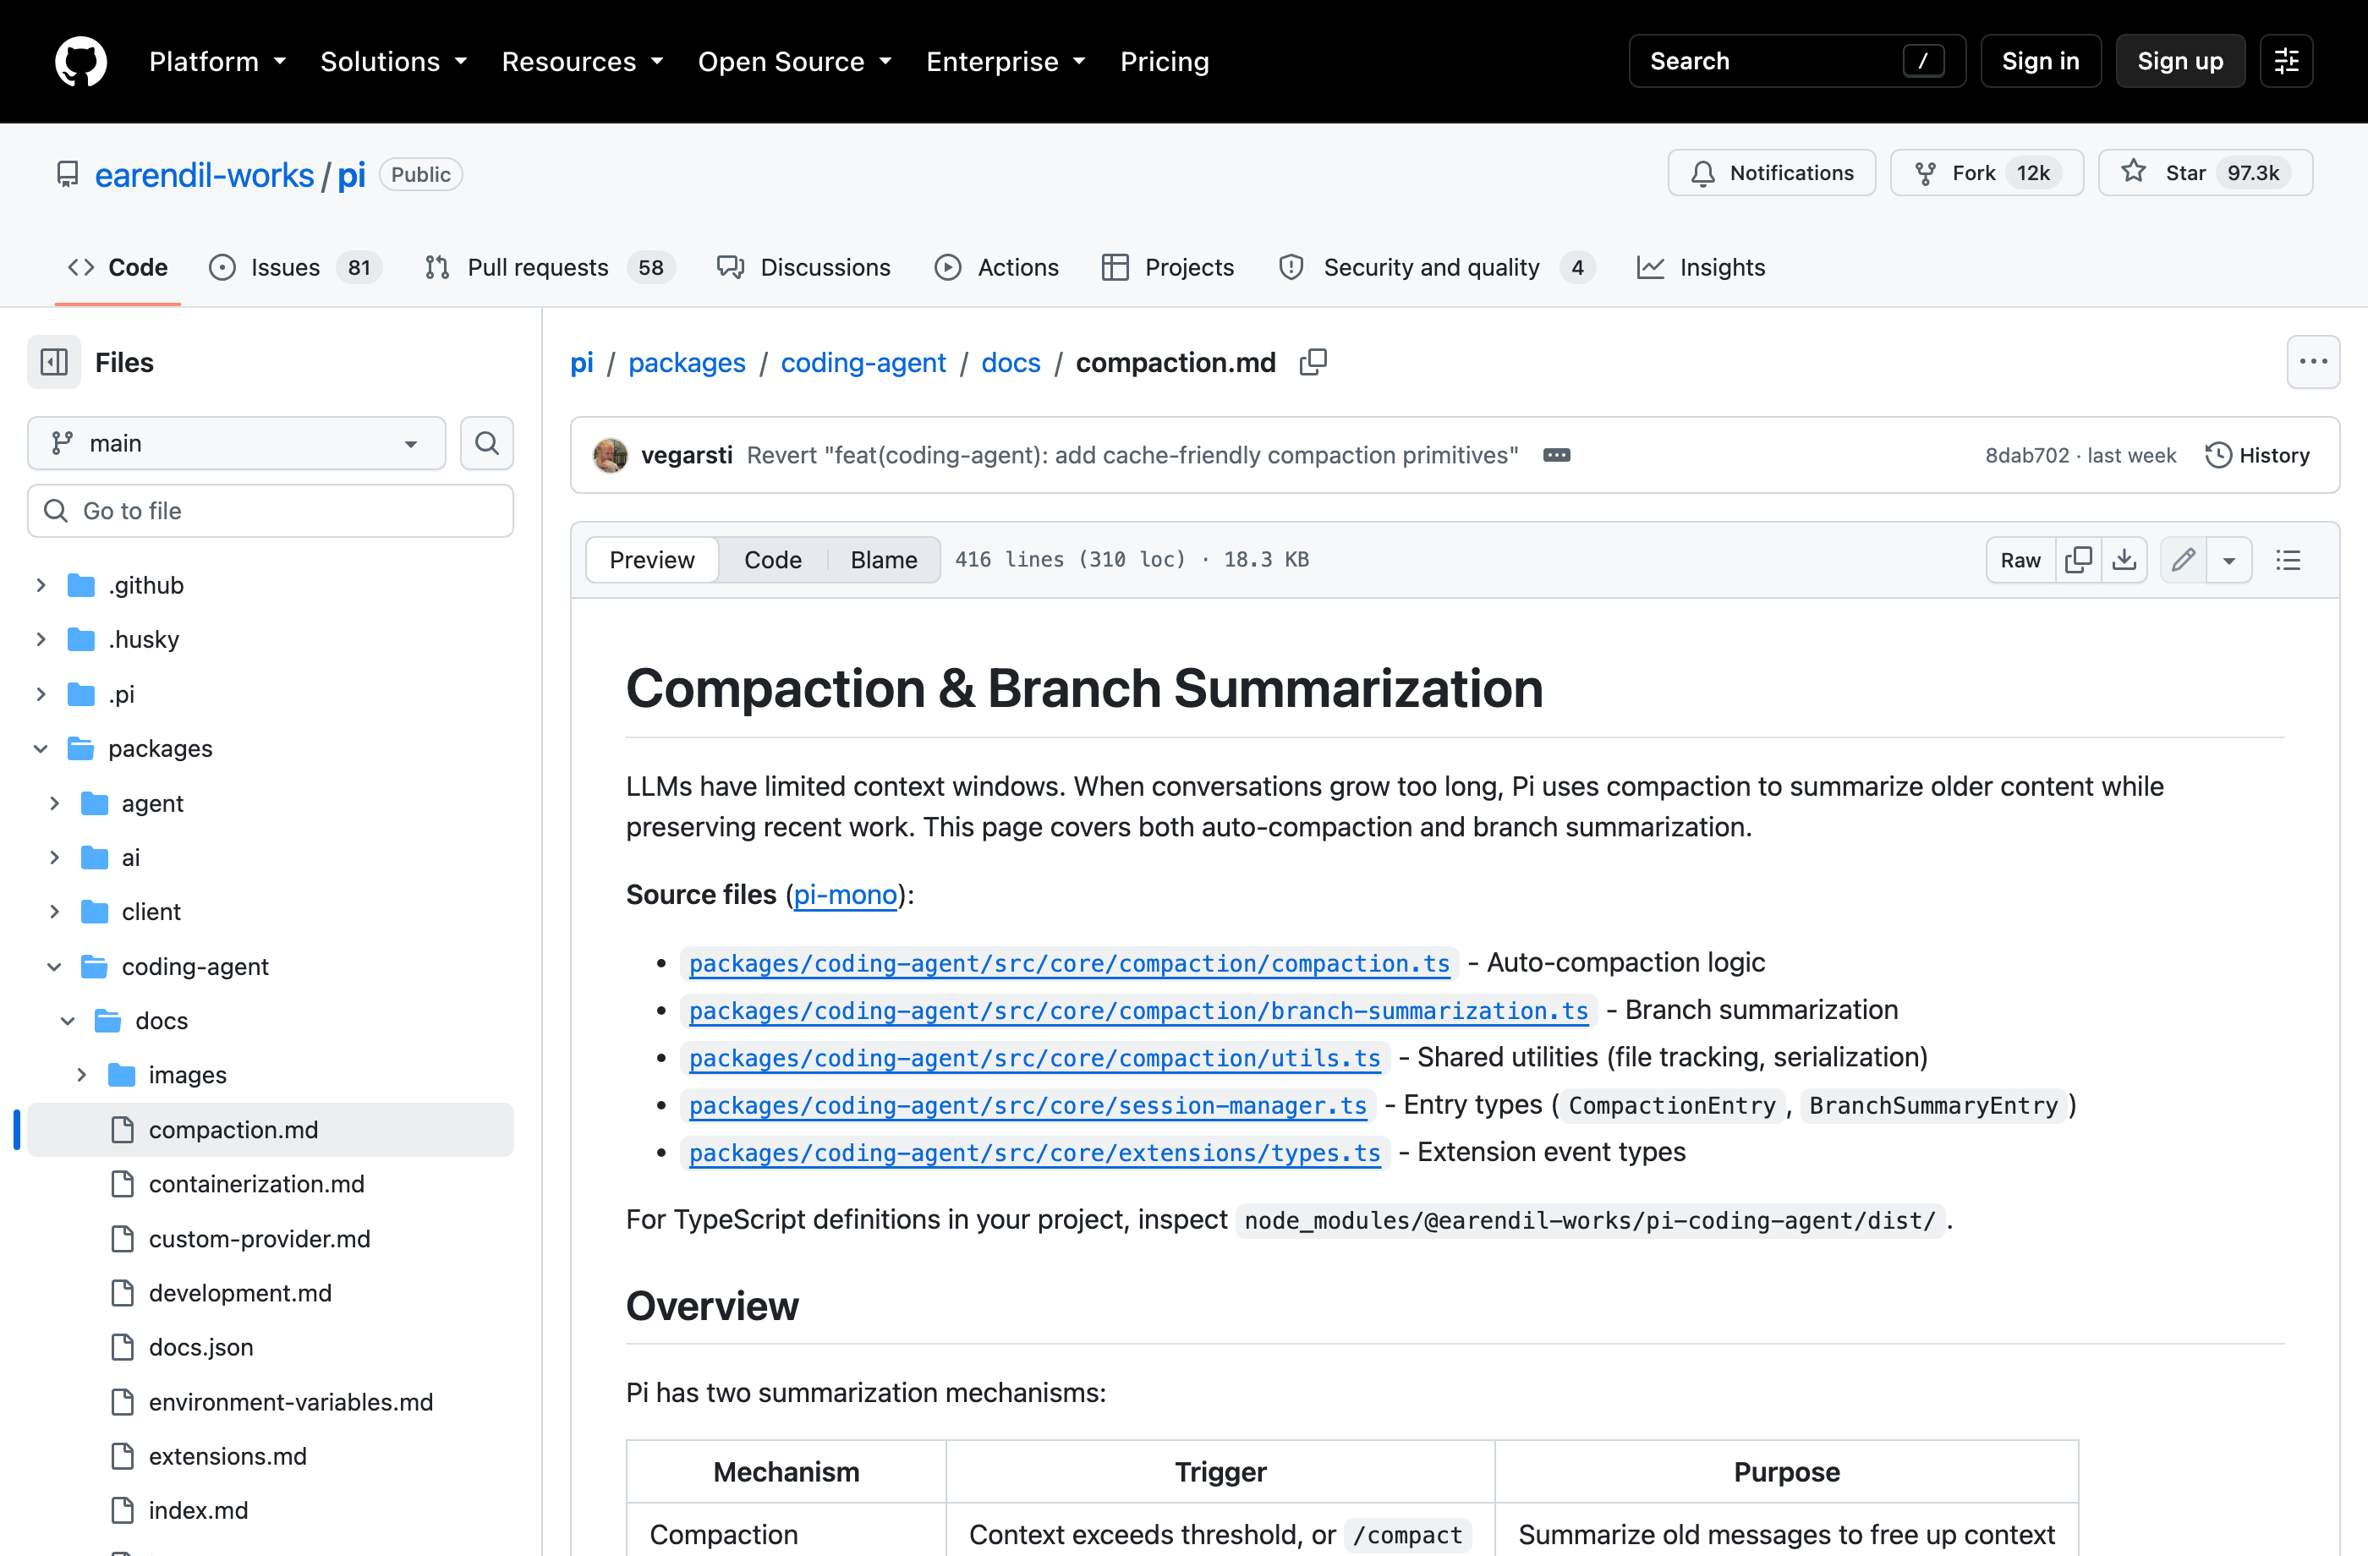Open the containerization.md file
This screenshot has width=2368, height=1556.
click(257, 1184)
